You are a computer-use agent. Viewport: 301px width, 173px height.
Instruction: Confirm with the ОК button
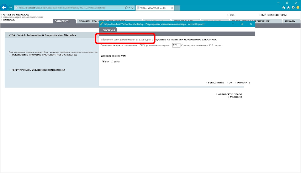pos(230,83)
